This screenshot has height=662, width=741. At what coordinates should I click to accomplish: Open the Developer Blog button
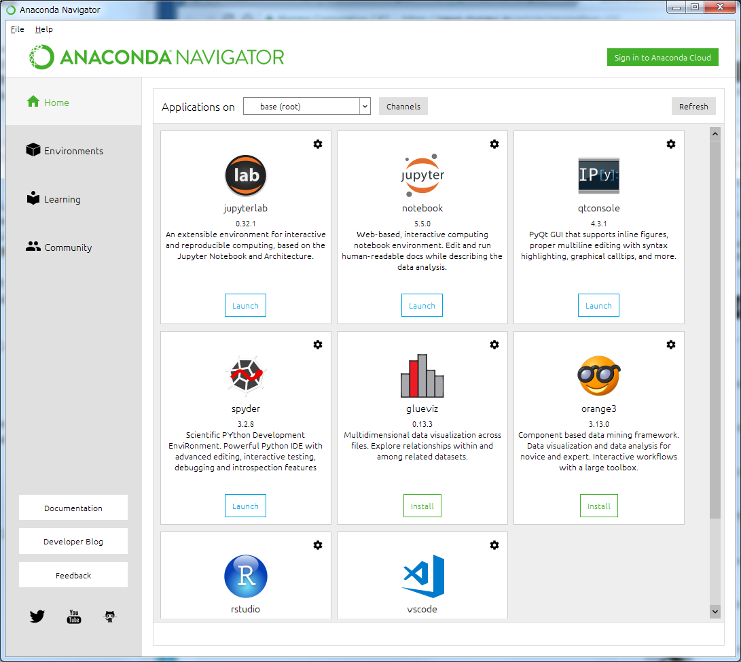click(x=73, y=542)
